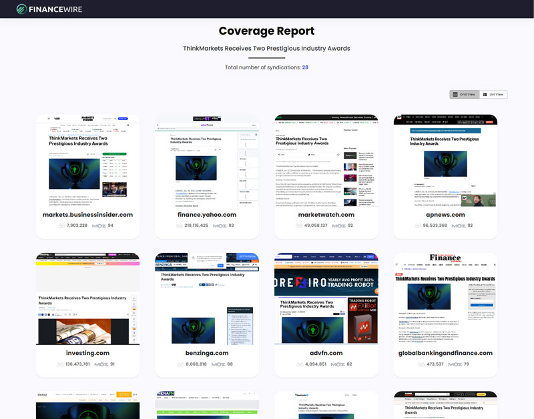This screenshot has height=419, width=534.
Task: Click the MOZ score 79 for globalbankingandfinance.com
Action: [466, 364]
